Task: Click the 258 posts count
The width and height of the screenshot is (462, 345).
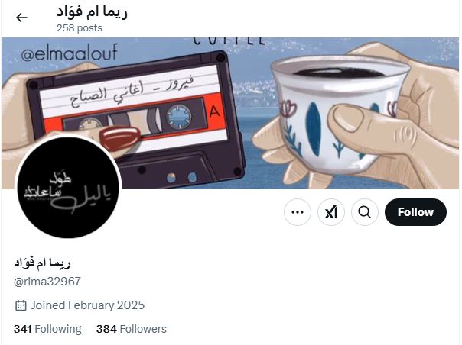Action: click(x=80, y=28)
